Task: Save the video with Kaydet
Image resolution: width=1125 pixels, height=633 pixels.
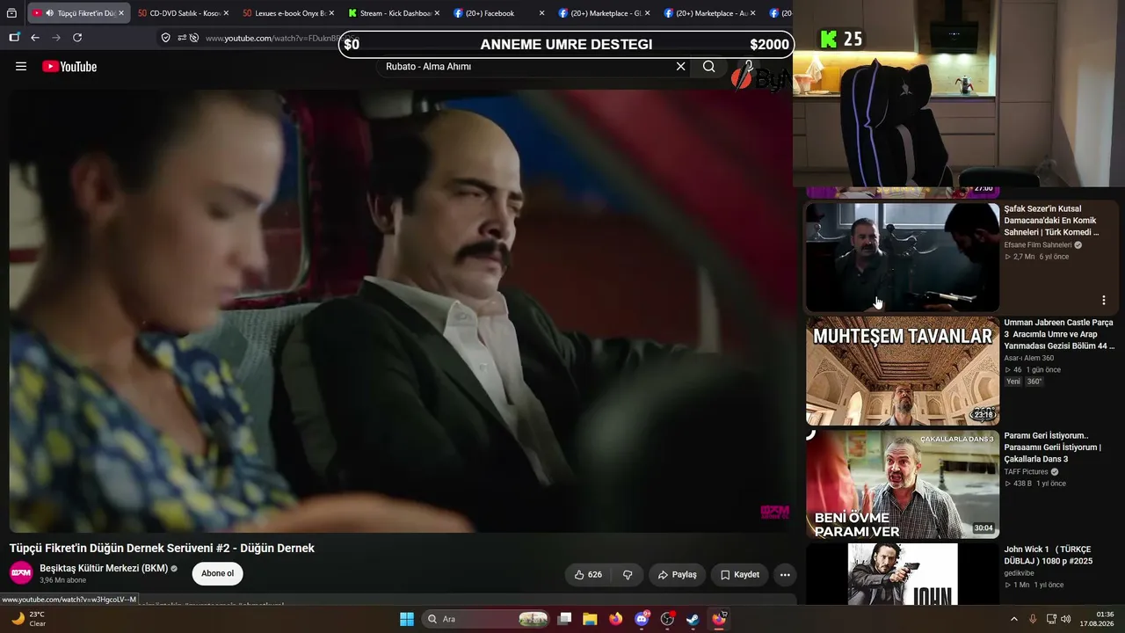Action: click(x=740, y=575)
